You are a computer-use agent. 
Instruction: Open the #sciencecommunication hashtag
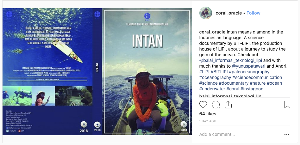coord(257,77)
